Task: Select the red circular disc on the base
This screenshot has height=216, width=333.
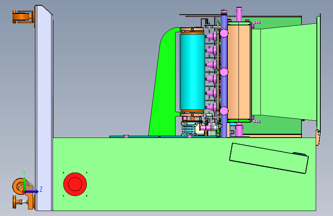Action: (x=75, y=184)
